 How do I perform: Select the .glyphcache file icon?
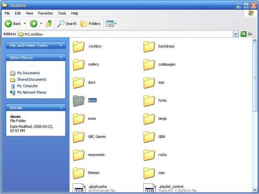point(79,188)
